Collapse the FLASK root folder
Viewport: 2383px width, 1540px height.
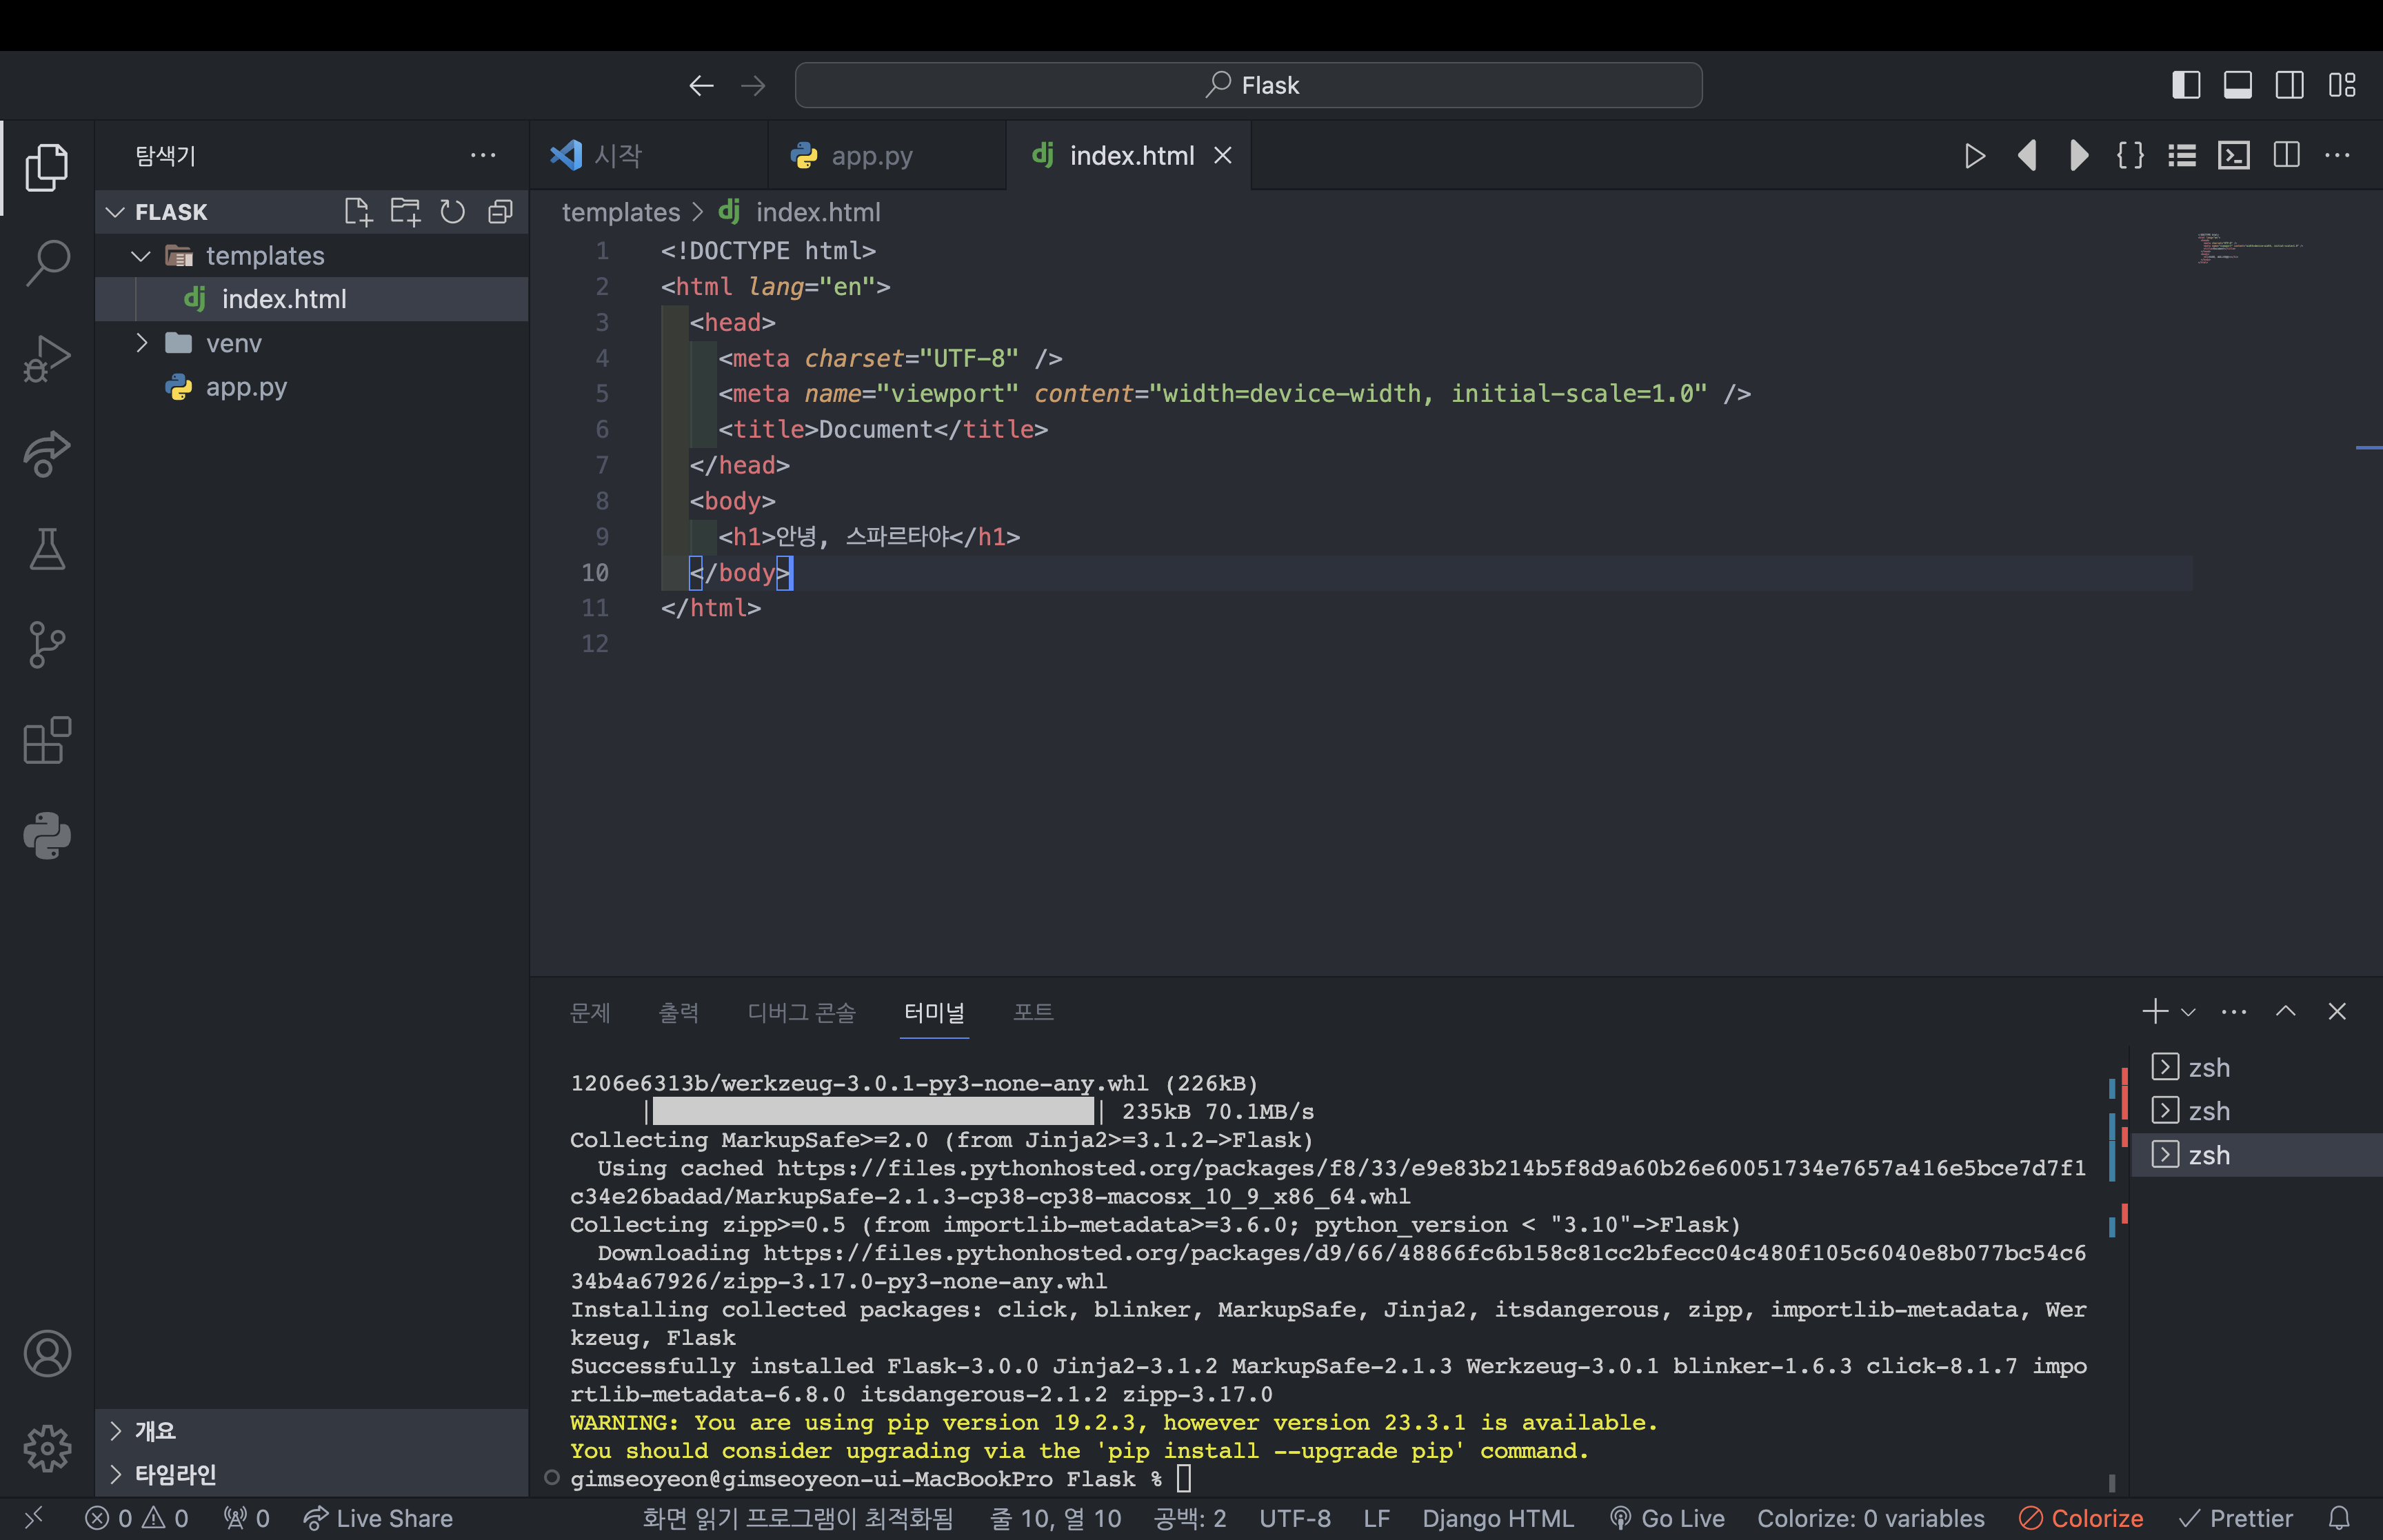[115, 212]
